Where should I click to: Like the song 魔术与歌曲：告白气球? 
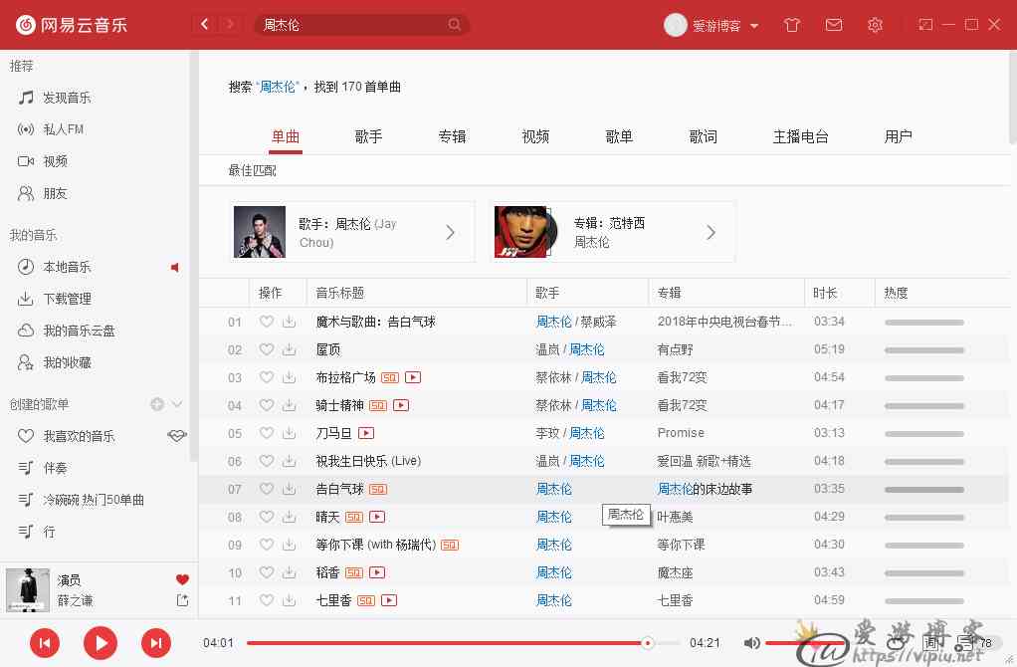pyautogui.click(x=267, y=322)
